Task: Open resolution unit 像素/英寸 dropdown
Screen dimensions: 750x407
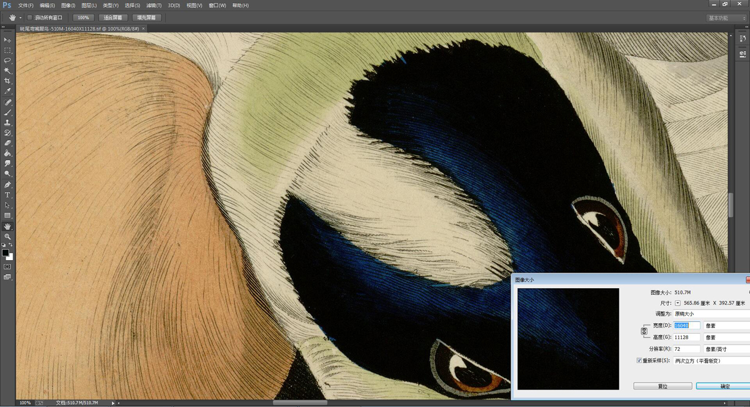Action: point(726,349)
